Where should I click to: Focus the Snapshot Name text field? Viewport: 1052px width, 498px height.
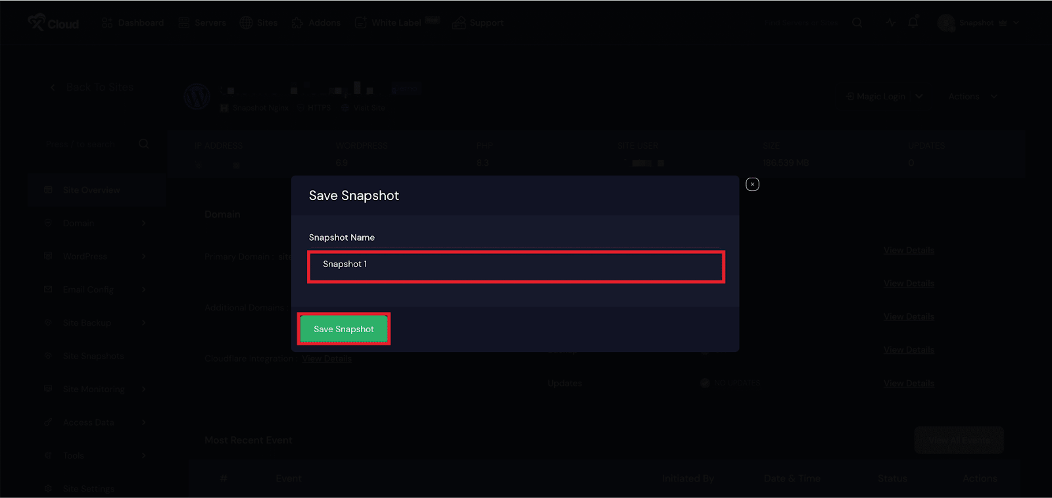516,266
